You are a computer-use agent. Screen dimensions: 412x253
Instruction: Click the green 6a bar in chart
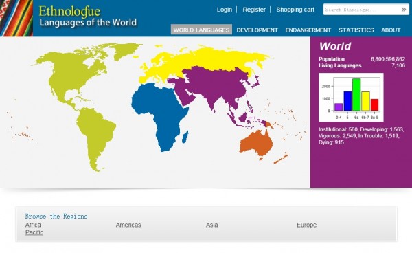[x=356, y=95]
